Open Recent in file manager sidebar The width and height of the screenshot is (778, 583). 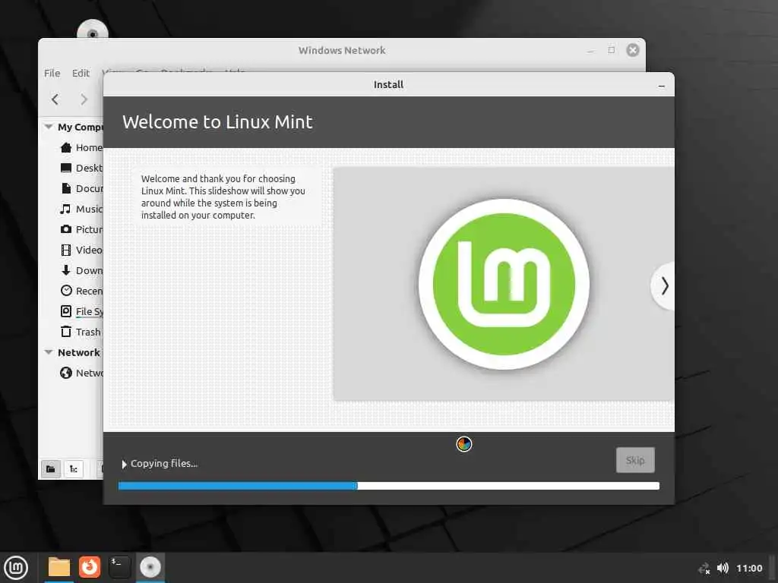point(81,291)
